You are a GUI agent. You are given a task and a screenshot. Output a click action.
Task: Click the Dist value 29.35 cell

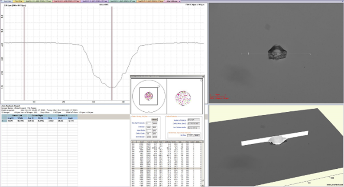(62, 121)
